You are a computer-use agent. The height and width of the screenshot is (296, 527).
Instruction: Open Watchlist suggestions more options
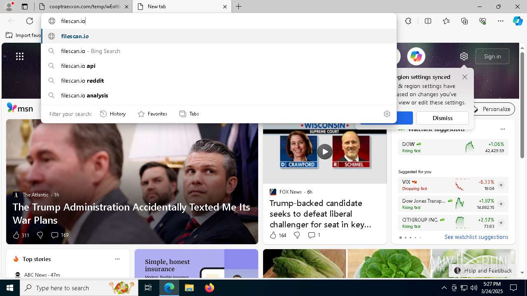[502, 129]
